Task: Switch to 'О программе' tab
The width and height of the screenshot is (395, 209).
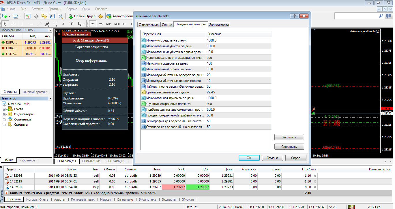Action: (149, 25)
